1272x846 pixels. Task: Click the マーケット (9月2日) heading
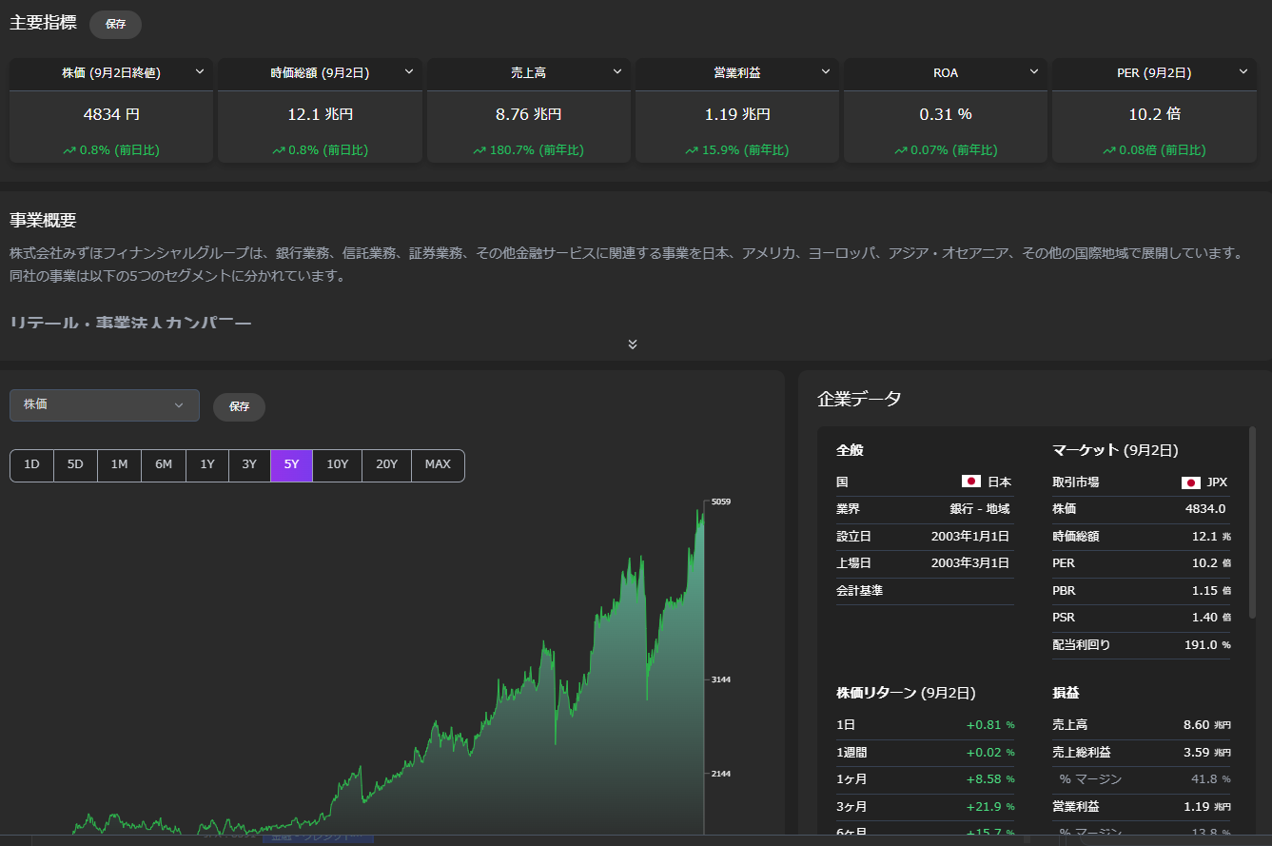[x=1115, y=450]
